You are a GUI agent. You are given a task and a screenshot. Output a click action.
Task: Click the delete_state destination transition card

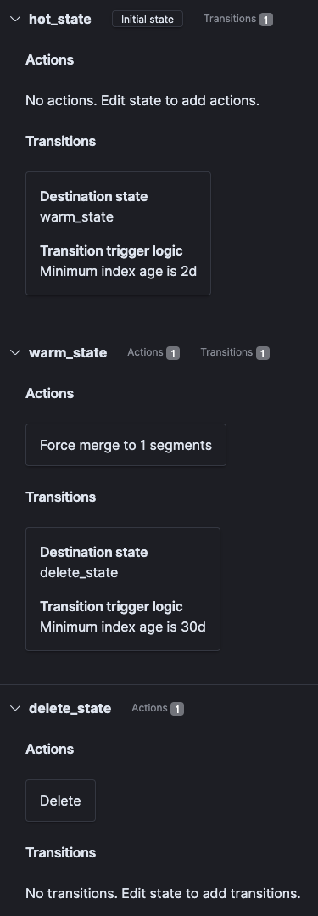pos(122,589)
